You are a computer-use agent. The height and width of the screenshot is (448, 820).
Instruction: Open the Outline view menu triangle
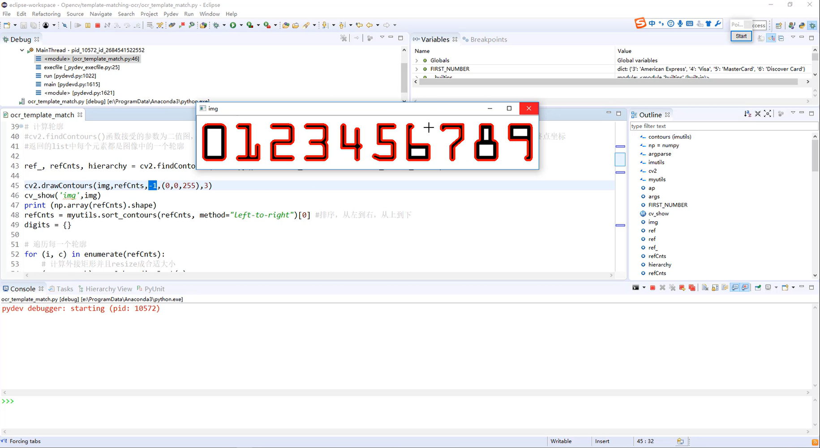[793, 112]
